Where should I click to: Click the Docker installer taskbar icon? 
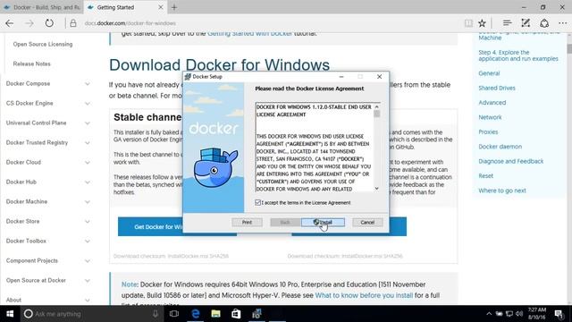257,314
